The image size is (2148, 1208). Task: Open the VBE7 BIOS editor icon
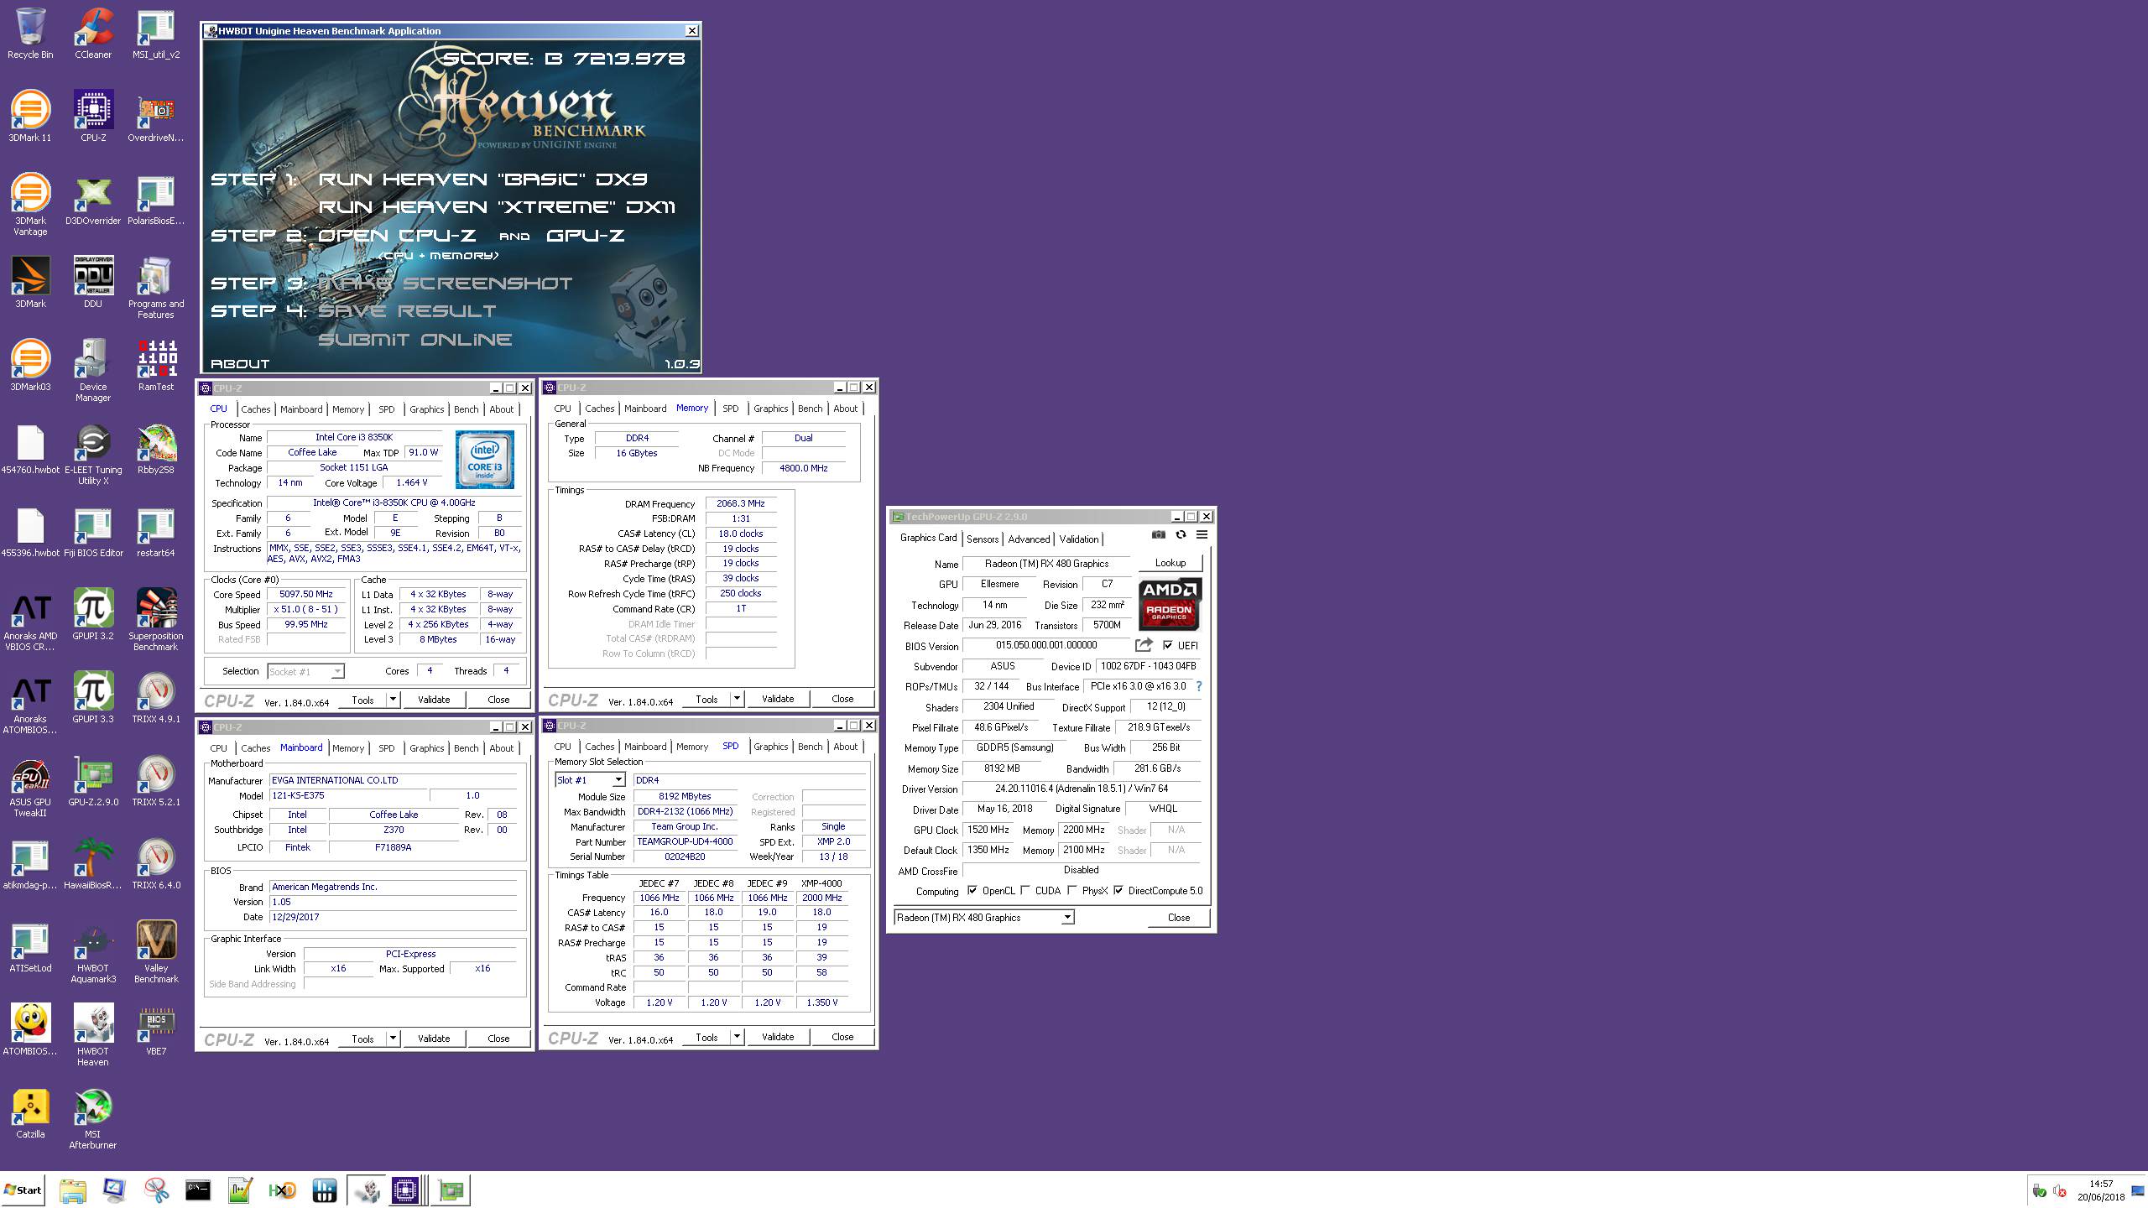pyautogui.click(x=156, y=1030)
